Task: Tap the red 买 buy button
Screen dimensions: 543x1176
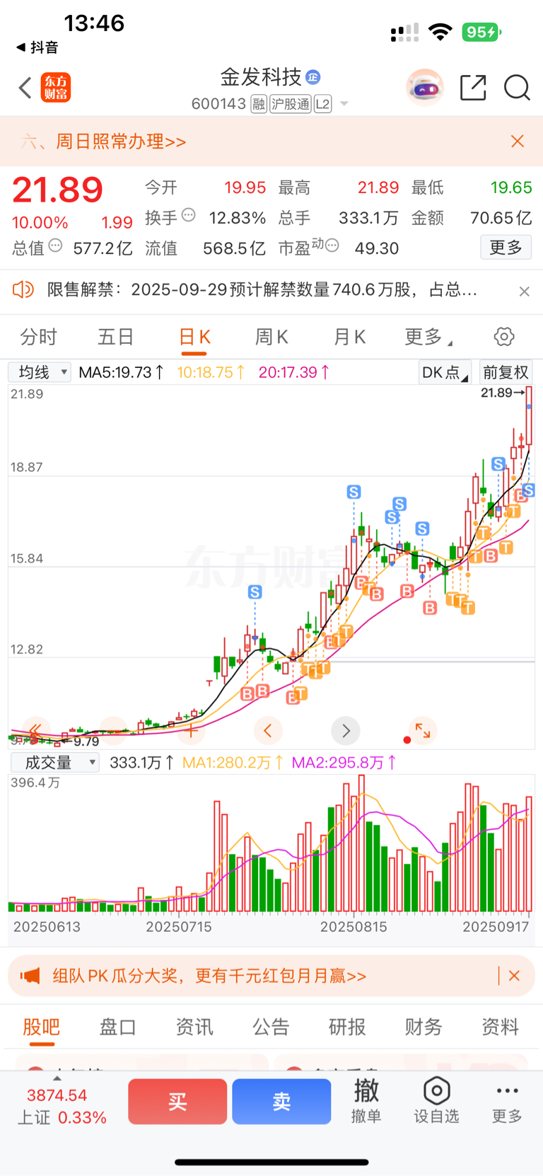Action: point(177,1101)
